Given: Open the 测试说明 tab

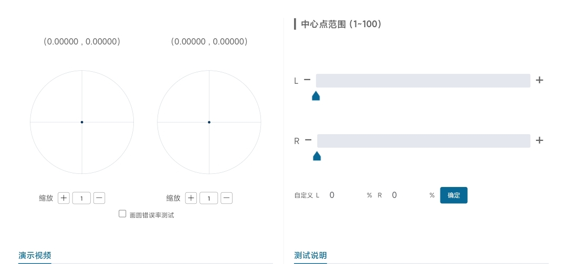Looking at the screenshot, I should 310,256.
